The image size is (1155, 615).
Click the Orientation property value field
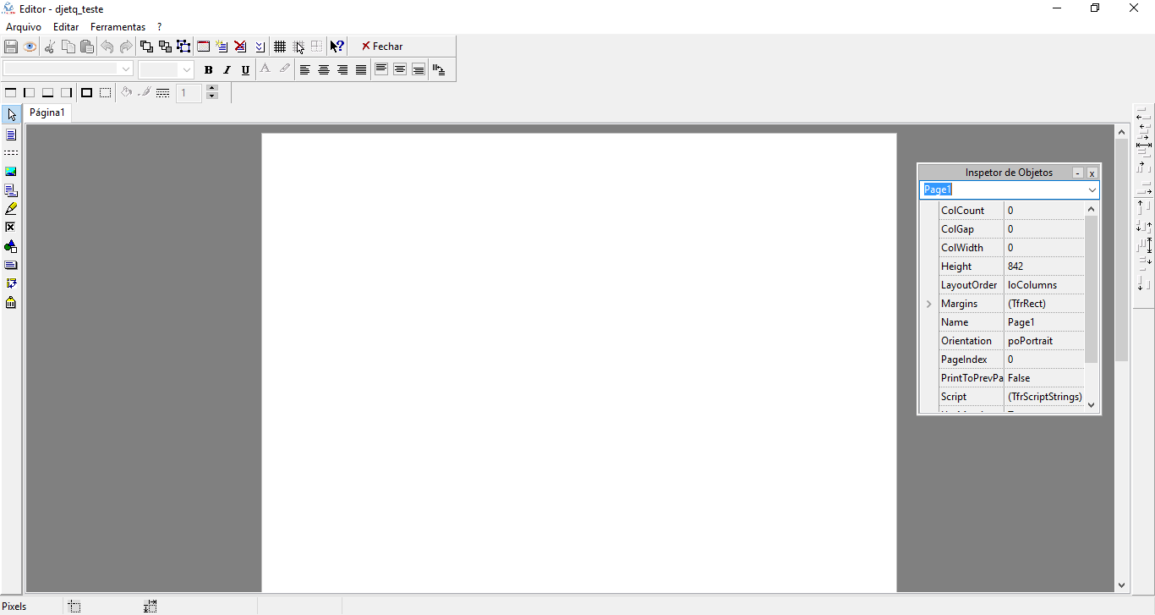pos(1043,341)
